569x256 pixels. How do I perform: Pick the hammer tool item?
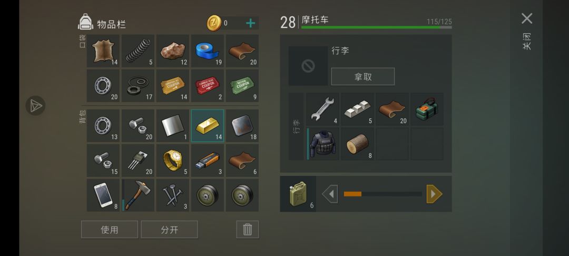point(138,195)
